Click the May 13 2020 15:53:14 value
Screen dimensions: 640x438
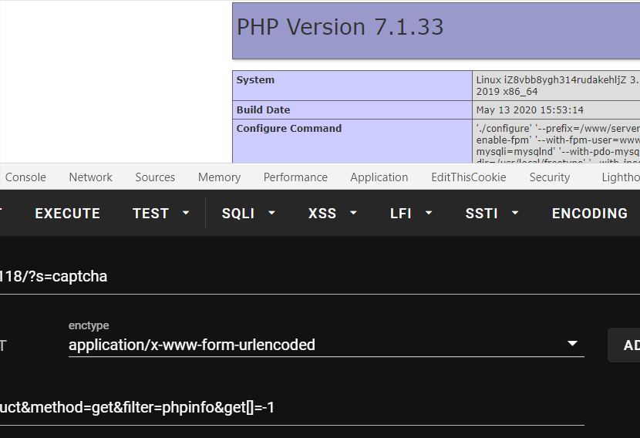[x=530, y=109]
